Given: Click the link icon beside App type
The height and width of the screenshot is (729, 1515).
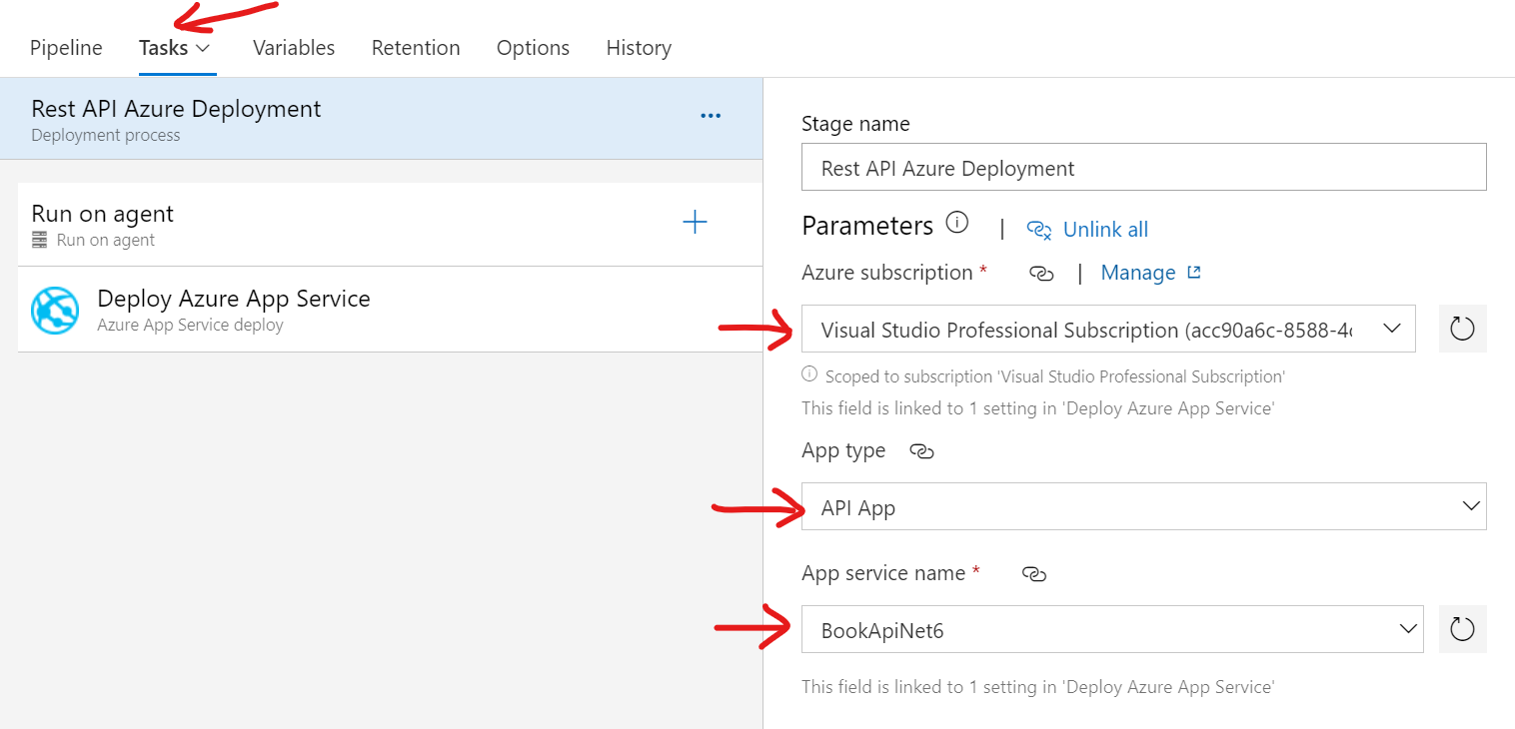Looking at the screenshot, I should (x=920, y=451).
